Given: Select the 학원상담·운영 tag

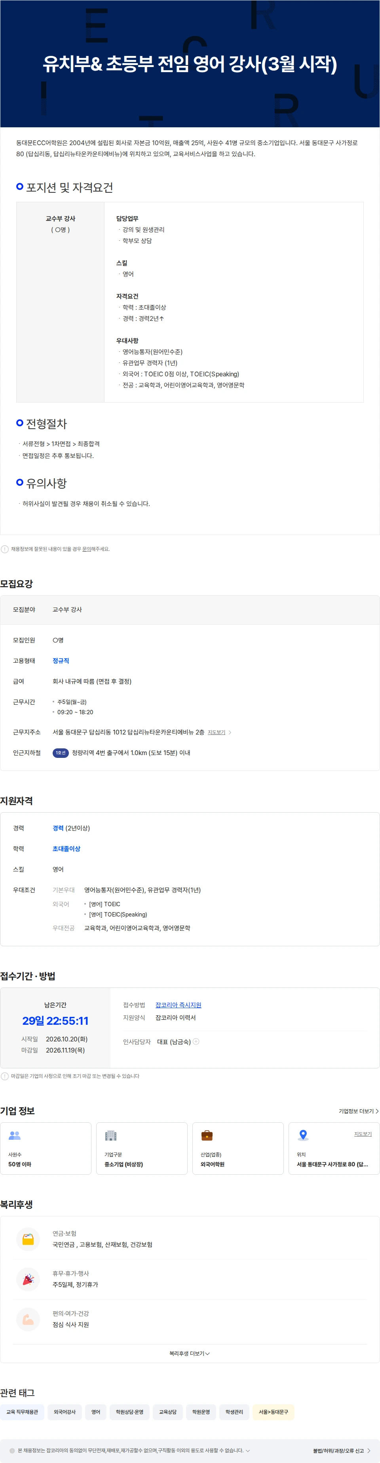Looking at the screenshot, I should click(129, 1413).
